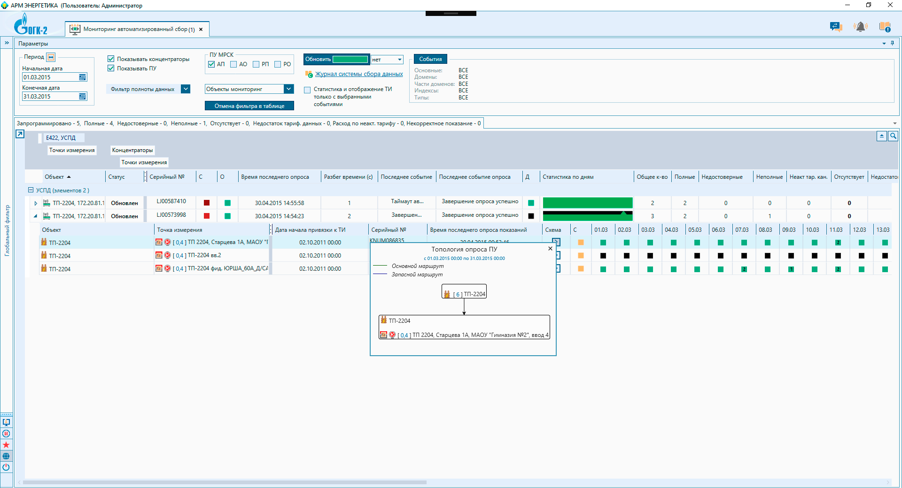Click the power icon in left sidebar
902x488 pixels.
6,467
